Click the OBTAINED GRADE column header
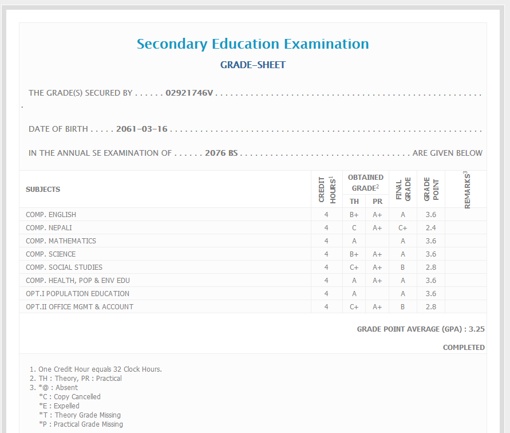Viewport: 510px width, 433px height. (x=365, y=182)
